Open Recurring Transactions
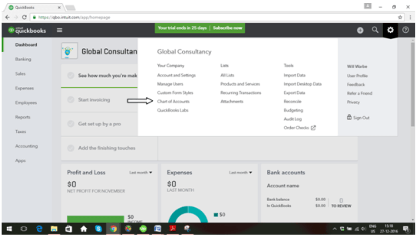 pos(241,93)
